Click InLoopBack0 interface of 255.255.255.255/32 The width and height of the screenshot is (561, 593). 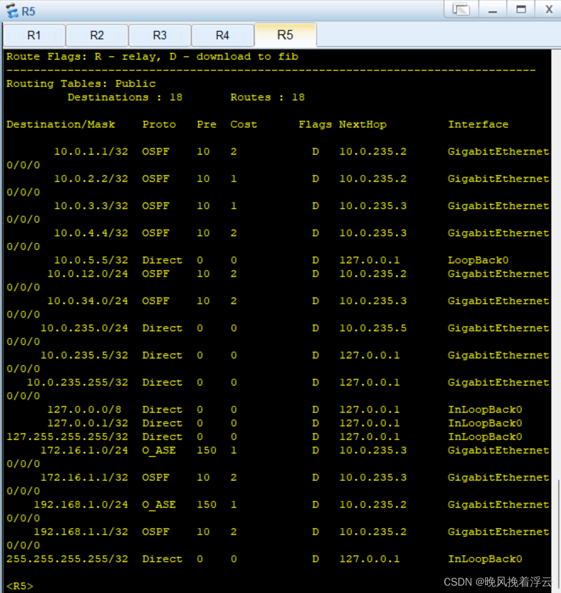[485, 559]
